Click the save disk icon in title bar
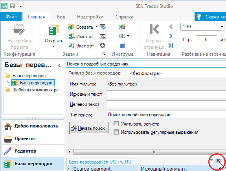Image resolution: width=226 pixels, height=171 pixels. 13,6
